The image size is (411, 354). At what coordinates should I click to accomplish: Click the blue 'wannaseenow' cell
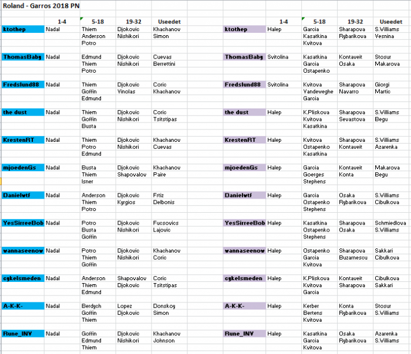[x=23, y=251]
